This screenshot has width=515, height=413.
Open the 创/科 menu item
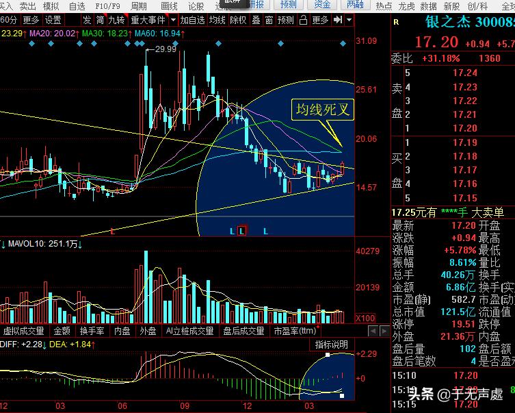[x=477, y=6]
